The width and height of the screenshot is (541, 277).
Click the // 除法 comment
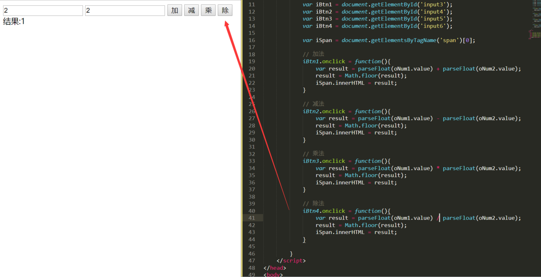point(313,203)
